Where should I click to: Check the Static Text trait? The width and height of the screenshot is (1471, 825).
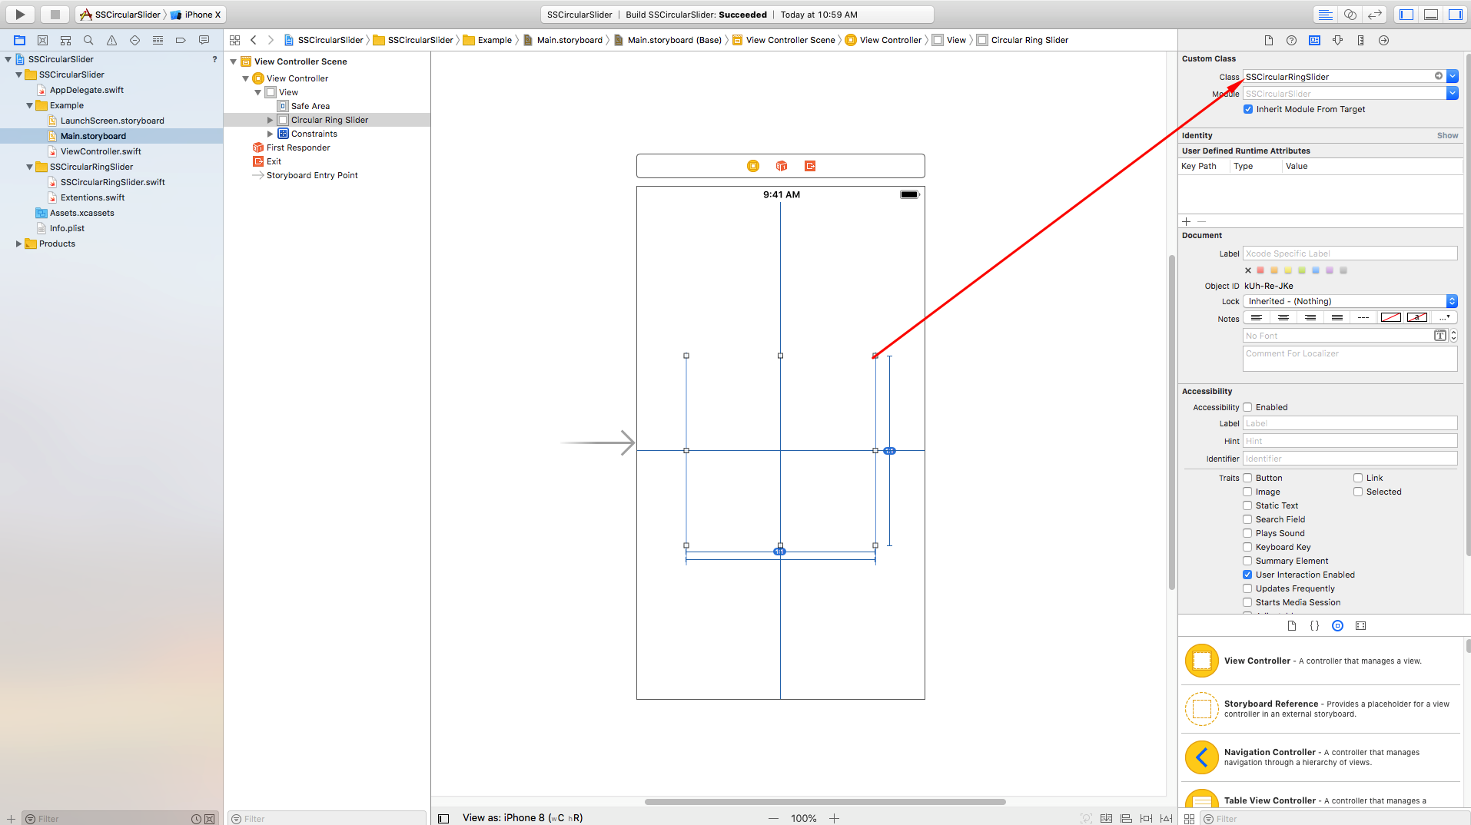(1248, 505)
